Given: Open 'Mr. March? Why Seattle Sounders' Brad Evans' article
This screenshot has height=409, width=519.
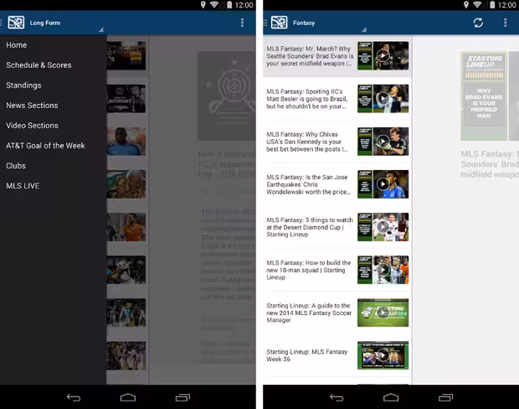Looking at the screenshot, I should [310, 56].
